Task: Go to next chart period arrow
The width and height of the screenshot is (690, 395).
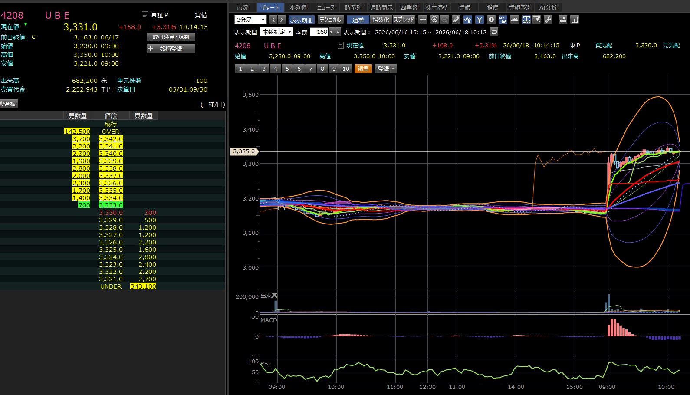Action: coord(282,20)
